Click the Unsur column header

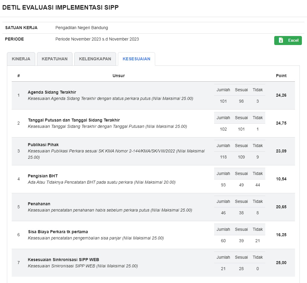(118, 76)
